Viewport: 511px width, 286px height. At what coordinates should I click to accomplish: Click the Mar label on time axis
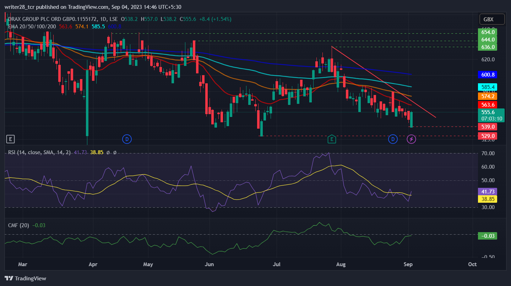pos(22,264)
